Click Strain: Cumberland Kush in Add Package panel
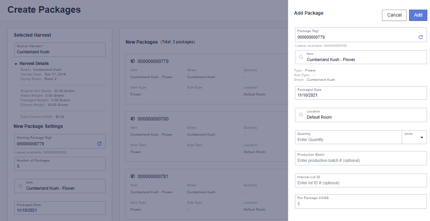 point(315,80)
